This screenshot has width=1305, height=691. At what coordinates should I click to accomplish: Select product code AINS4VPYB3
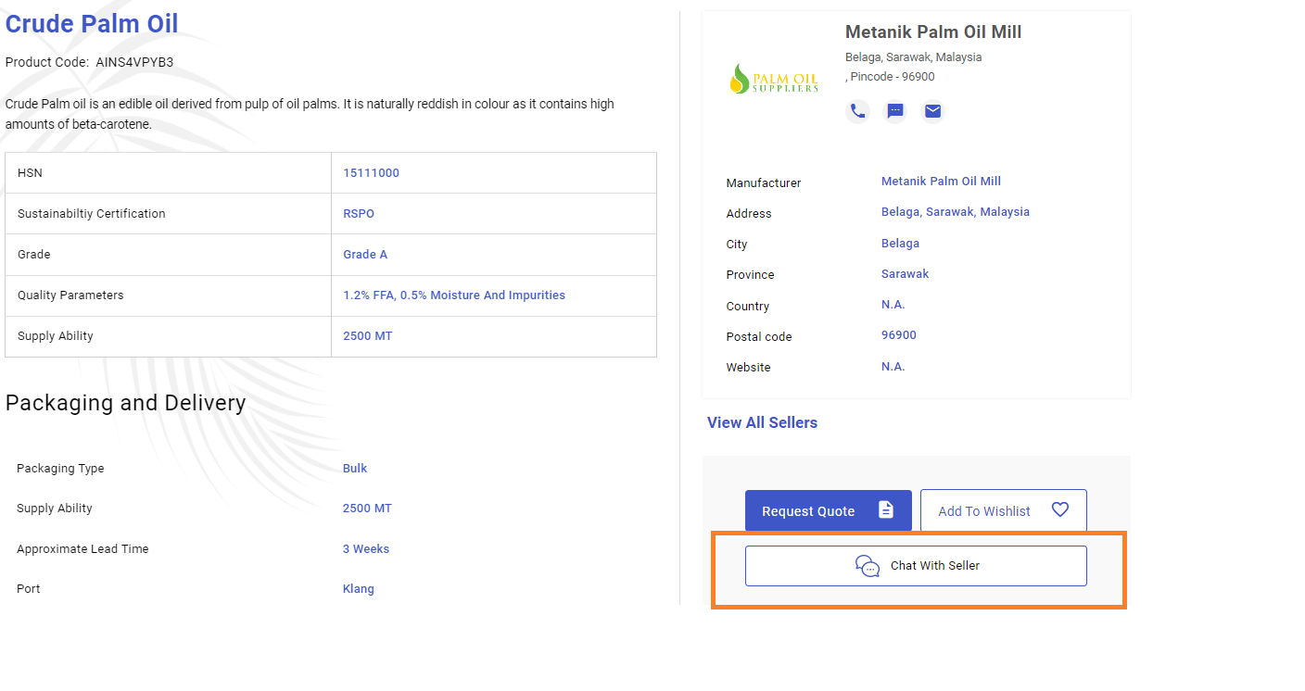(134, 62)
